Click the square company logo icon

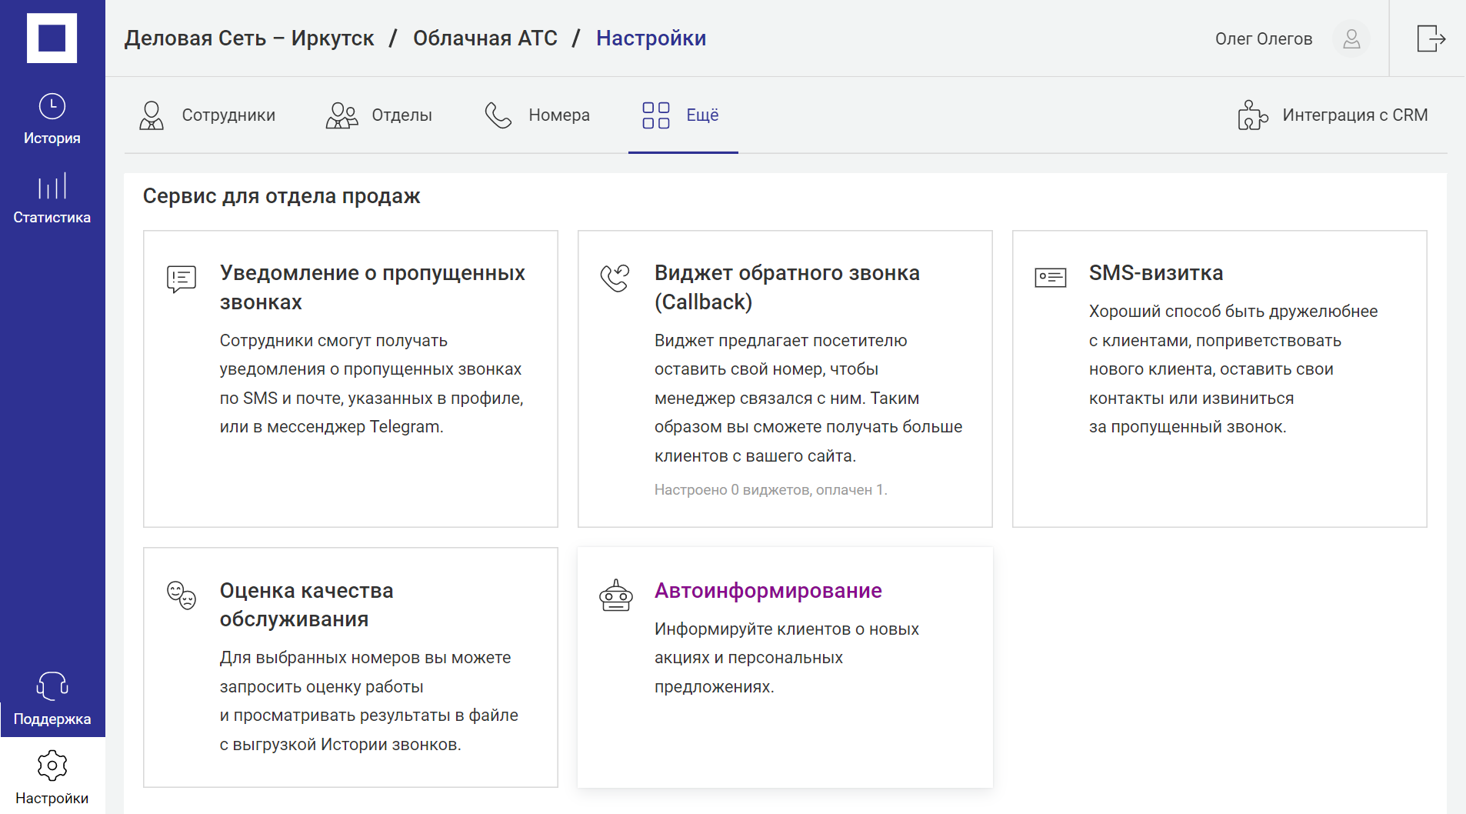pos(52,38)
